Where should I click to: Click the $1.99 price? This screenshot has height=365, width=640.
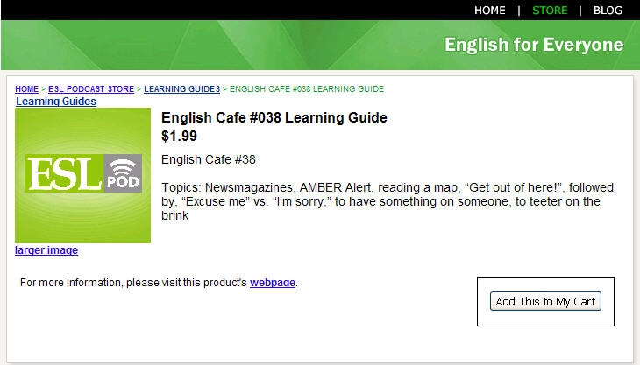click(x=179, y=136)
